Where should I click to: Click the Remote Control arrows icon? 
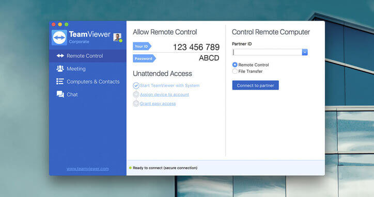pos(60,56)
